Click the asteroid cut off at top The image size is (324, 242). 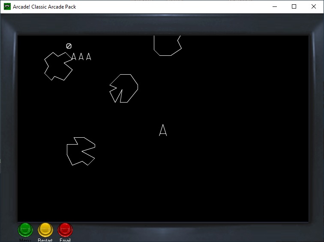pos(168,46)
